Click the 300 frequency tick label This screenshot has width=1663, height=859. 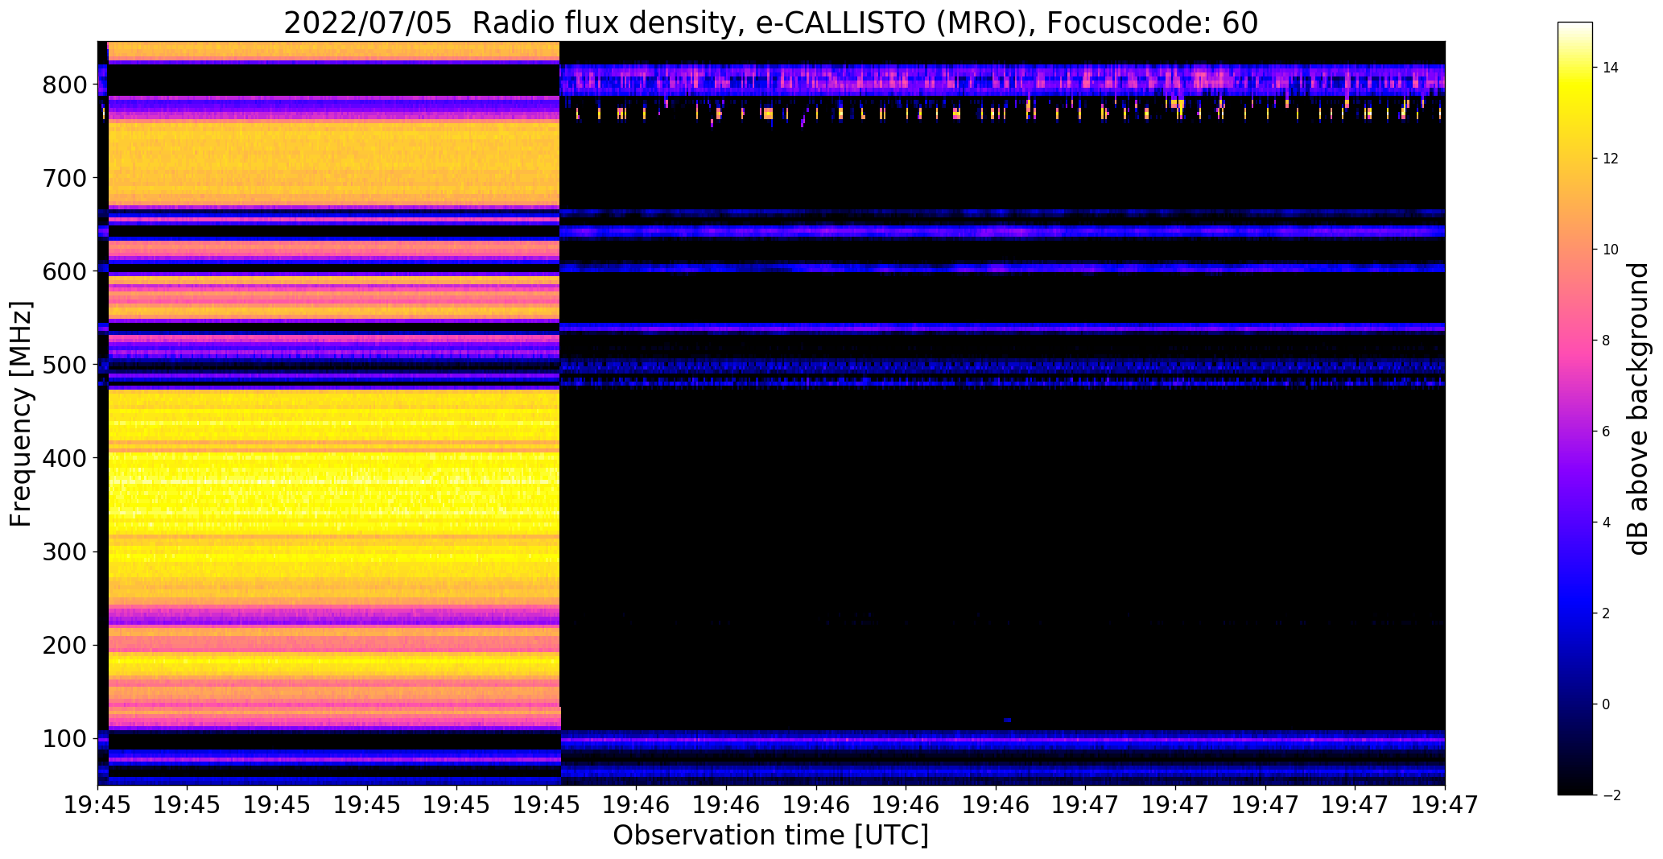(x=64, y=551)
